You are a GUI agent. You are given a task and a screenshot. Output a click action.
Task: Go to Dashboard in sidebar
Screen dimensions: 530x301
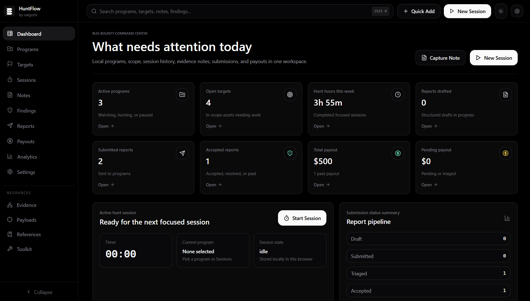(39, 34)
